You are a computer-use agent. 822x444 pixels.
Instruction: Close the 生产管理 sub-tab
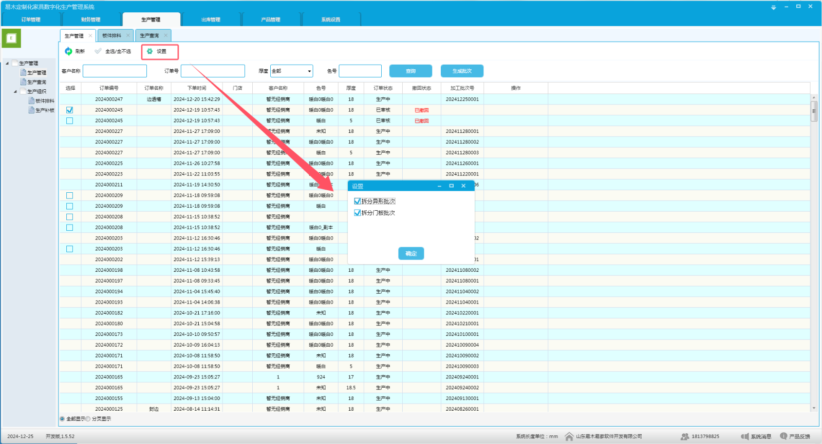90,35
